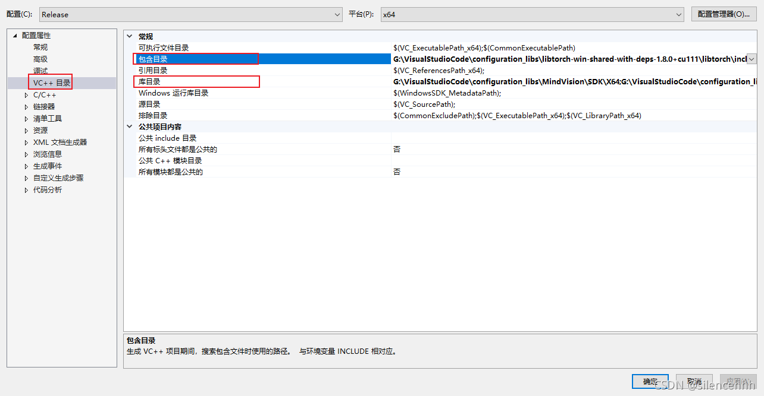Expand the 清单工具 tree node arrow
The width and height of the screenshot is (764, 396).
coord(26,119)
